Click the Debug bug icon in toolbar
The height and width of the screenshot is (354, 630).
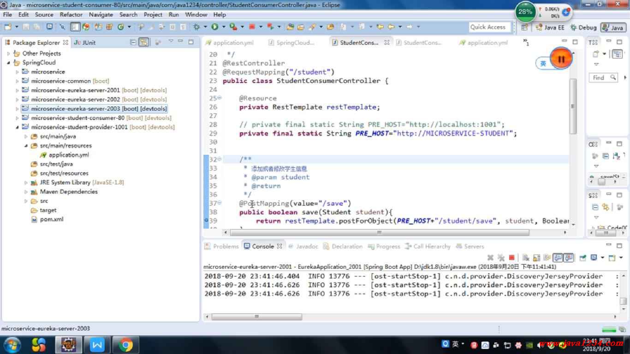click(x=196, y=27)
